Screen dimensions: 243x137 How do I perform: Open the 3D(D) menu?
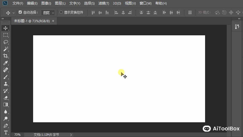tap(117, 3)
